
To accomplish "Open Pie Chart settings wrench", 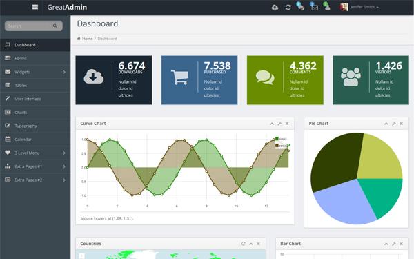I will pyautogui.click(x=394, y=124).
